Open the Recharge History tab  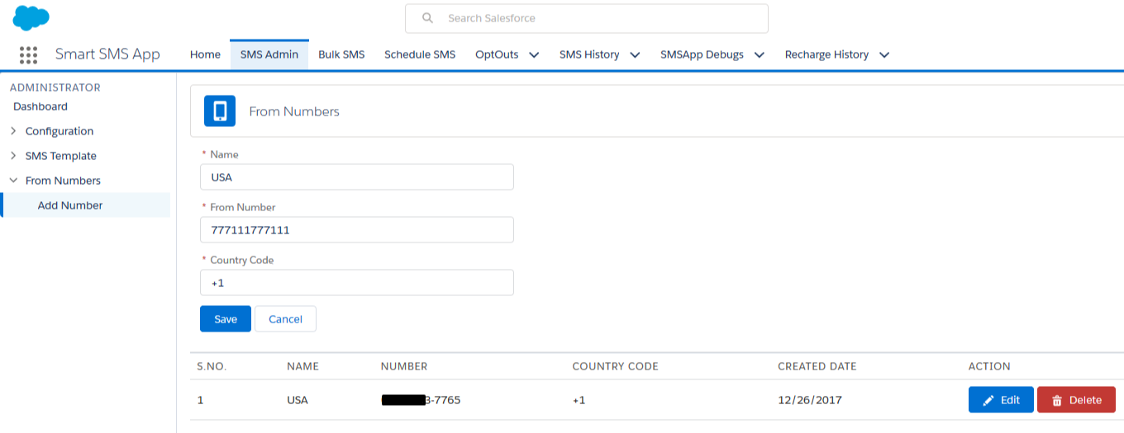pyautogui.click(x=826, y=54)
